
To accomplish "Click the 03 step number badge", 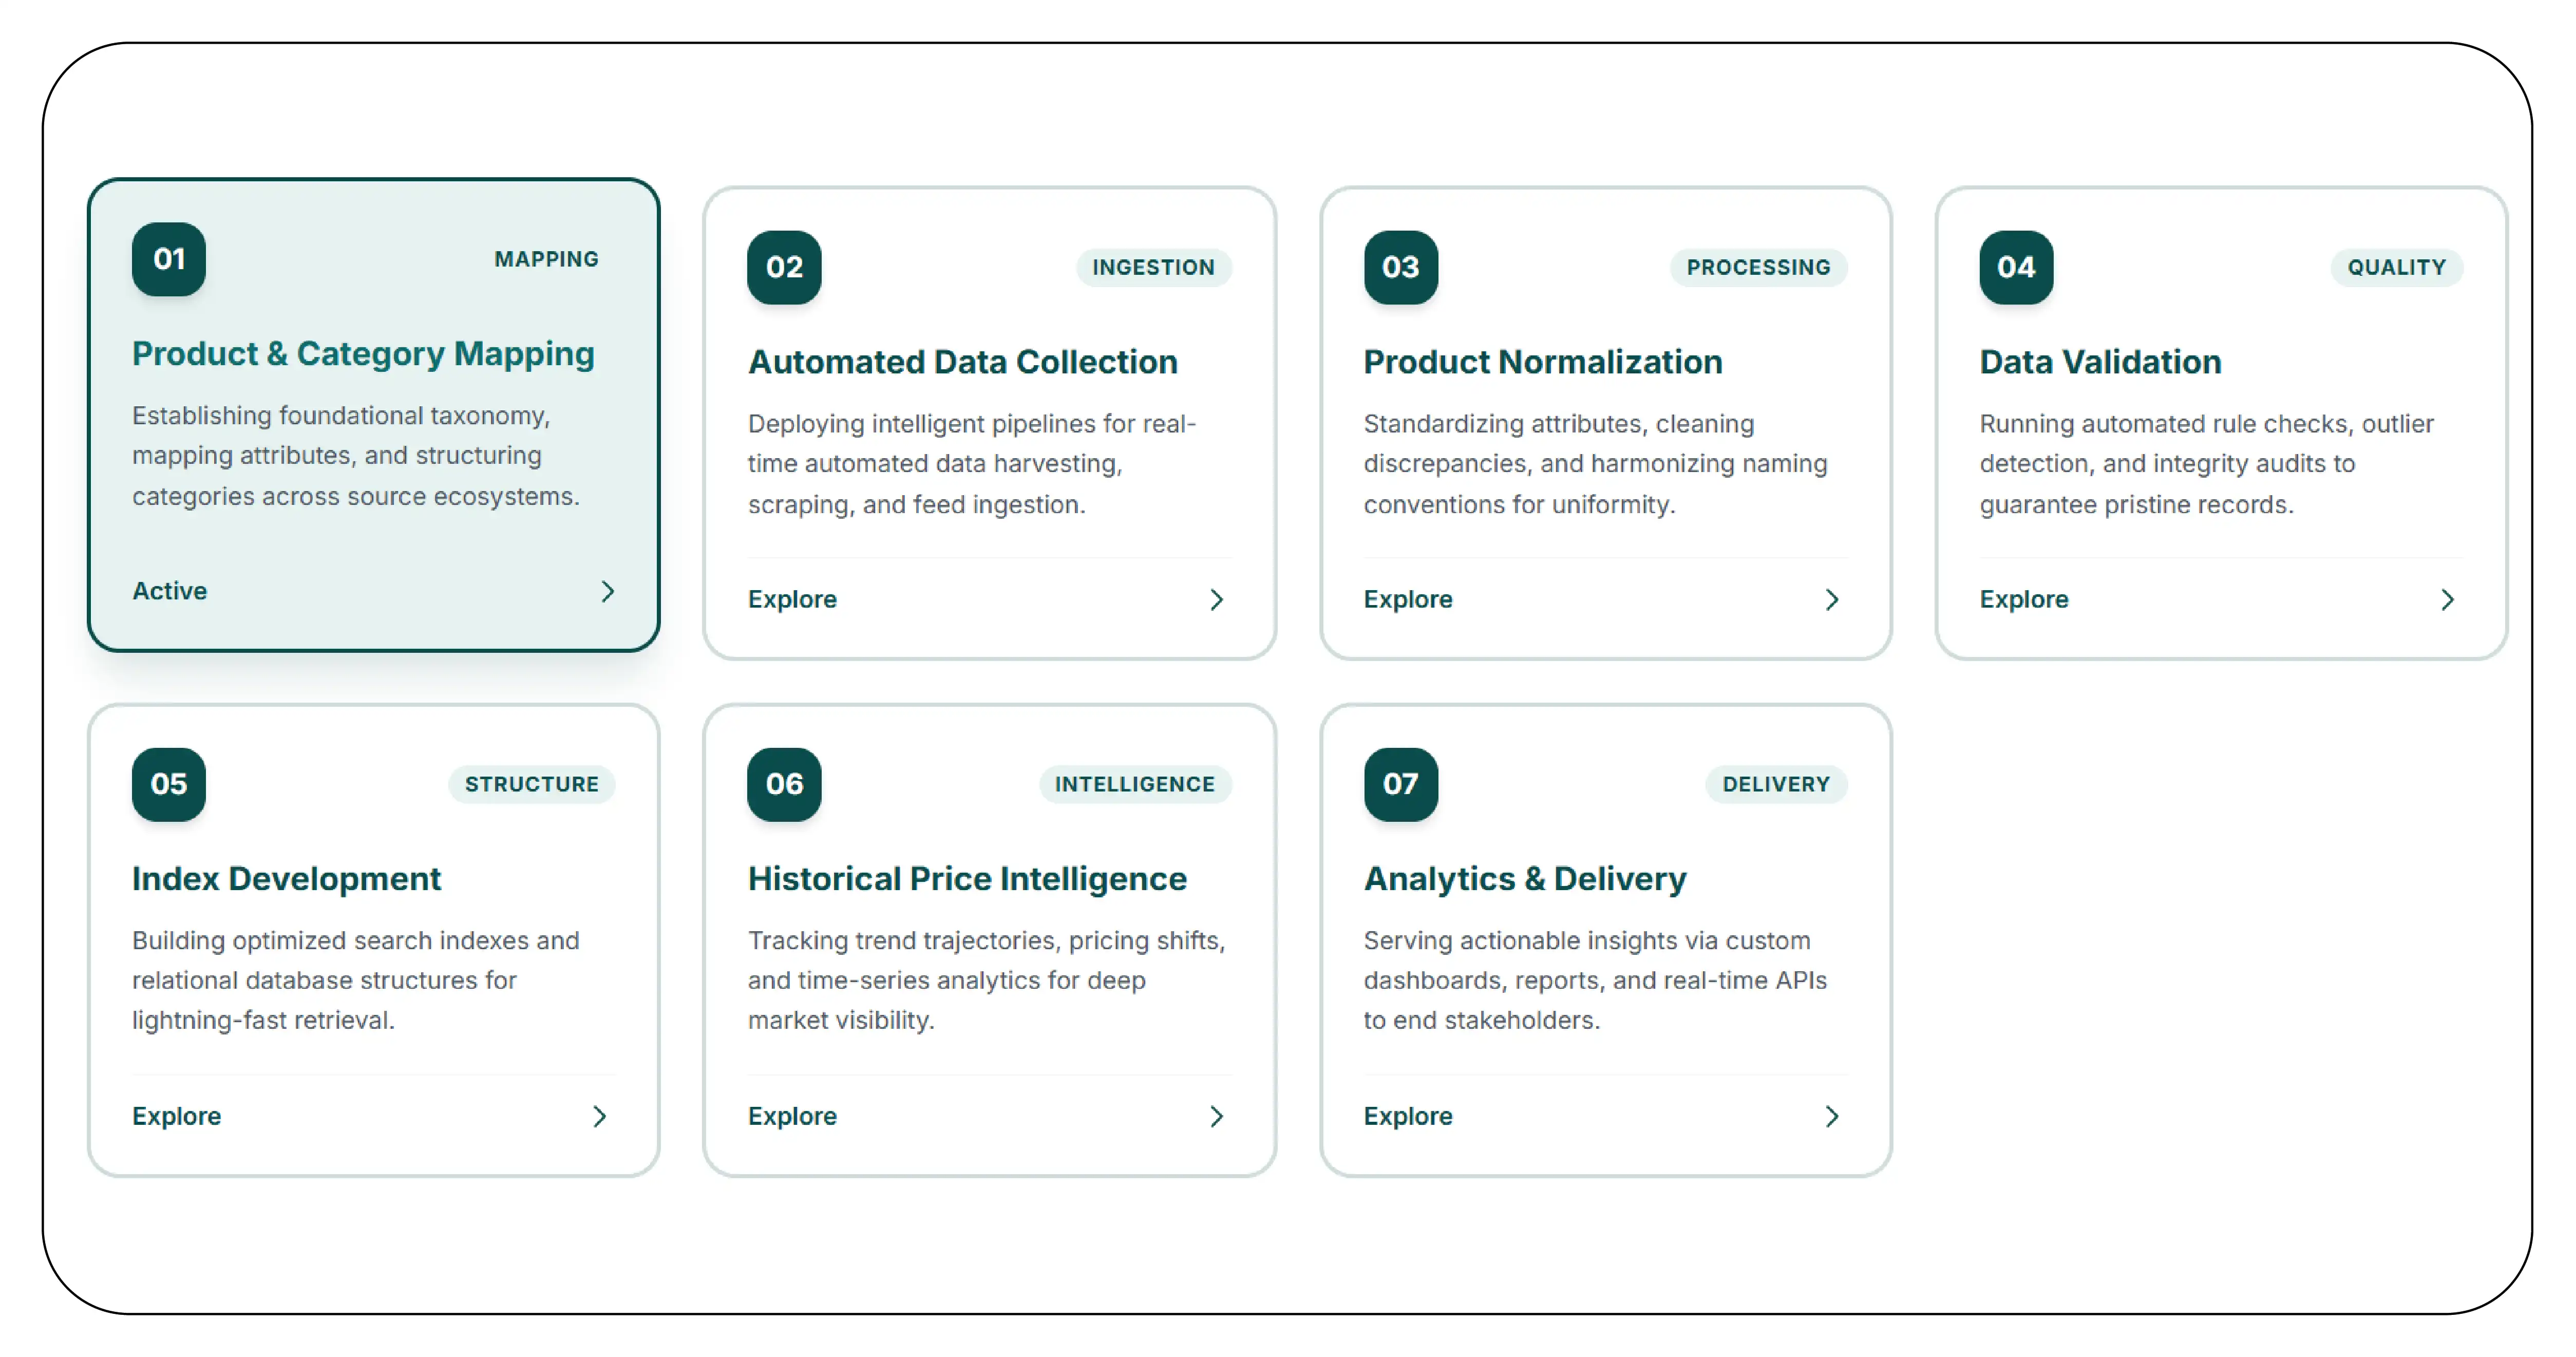I will 1401,267.
